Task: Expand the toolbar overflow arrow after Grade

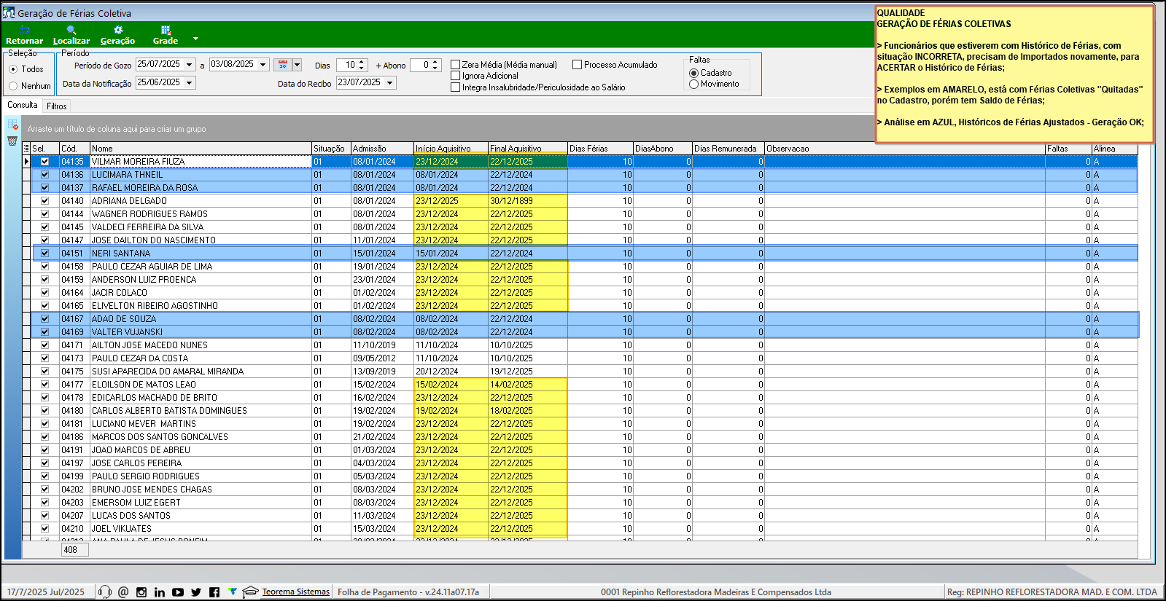Action: coord(195,39)
